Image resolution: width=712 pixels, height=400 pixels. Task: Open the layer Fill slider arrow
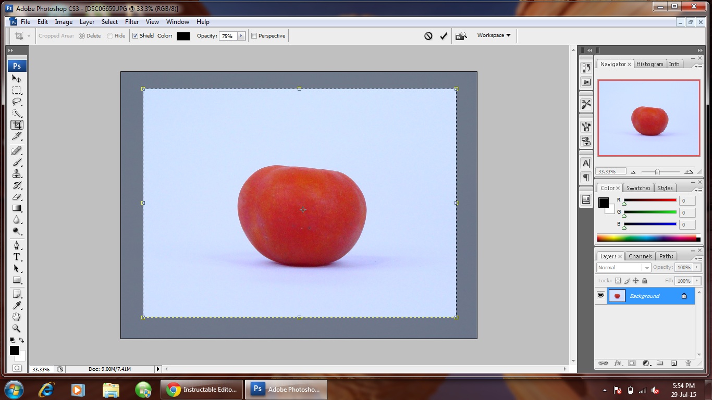[x=696, y=281]
